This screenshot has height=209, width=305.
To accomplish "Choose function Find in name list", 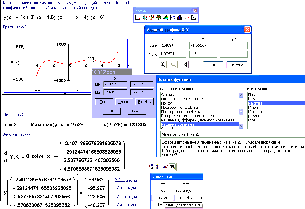I will [276, 95].
